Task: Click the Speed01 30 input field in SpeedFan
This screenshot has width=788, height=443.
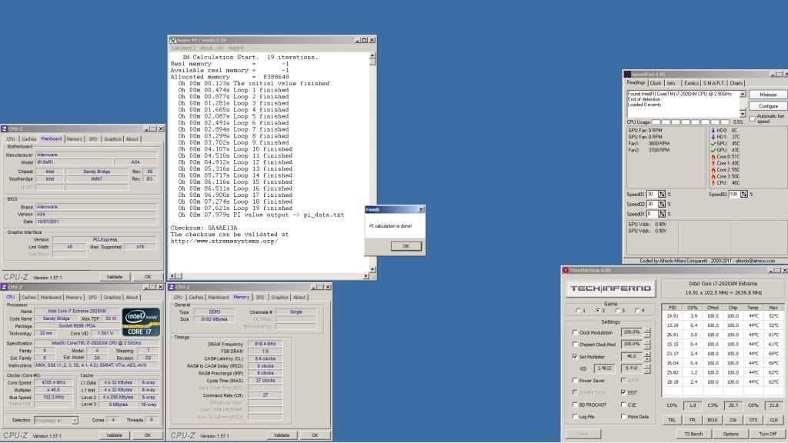Action: [653, 194]
